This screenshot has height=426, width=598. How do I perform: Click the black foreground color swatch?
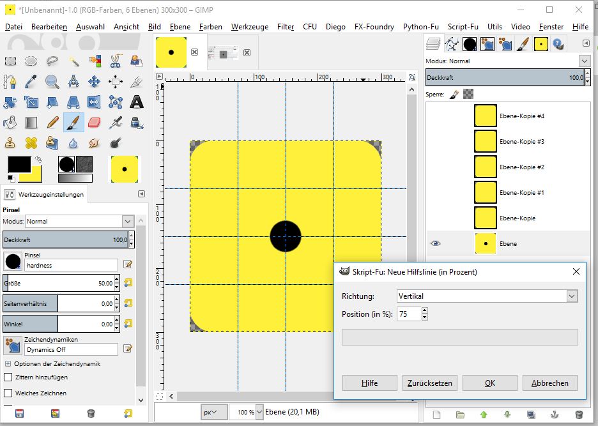click(x=18, y=165)
